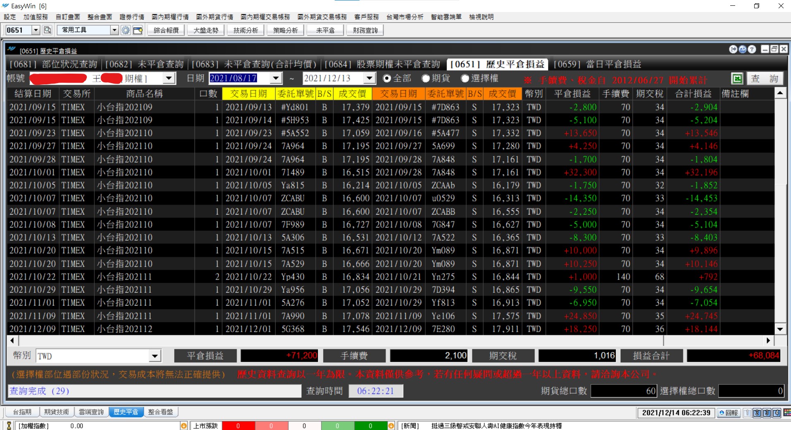This screenshot has width=791, height=430.
Task: Click the Excel export icon beside 查詢
Action: point(737,79)
